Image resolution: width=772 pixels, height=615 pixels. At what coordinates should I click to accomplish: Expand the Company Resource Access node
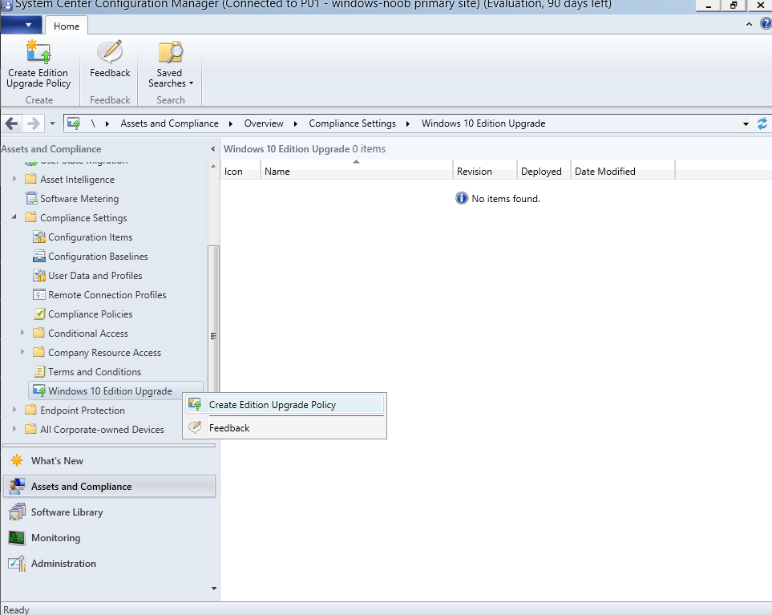click(22, 352)
